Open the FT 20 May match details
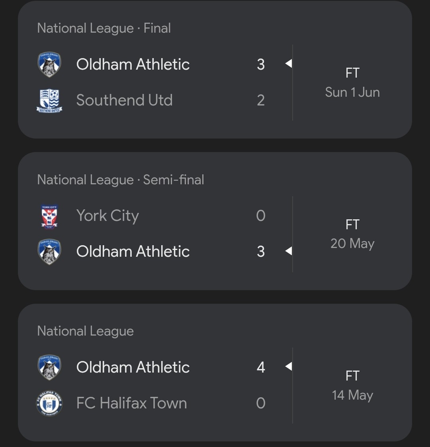 pyautogui.click(x=352, y=234)
